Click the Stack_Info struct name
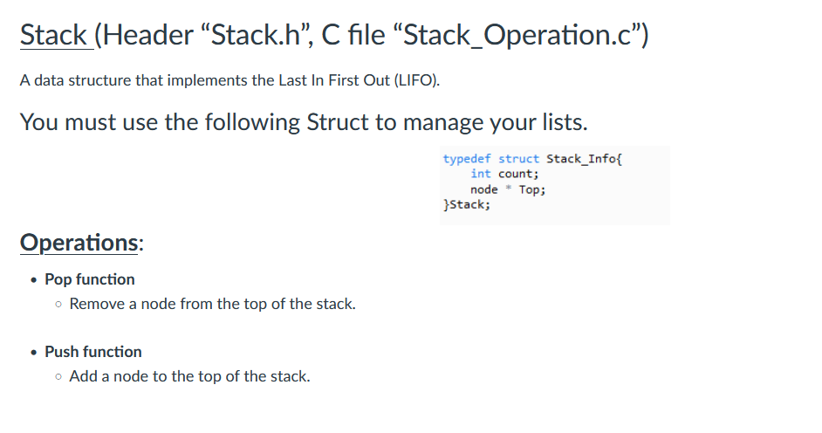The height and width of the screenshot is (433, 822). pos(584,159)
